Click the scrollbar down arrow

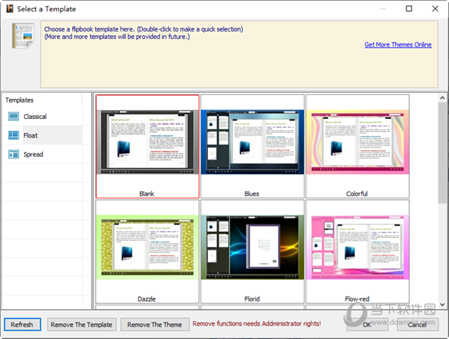[x=442, y=305]
